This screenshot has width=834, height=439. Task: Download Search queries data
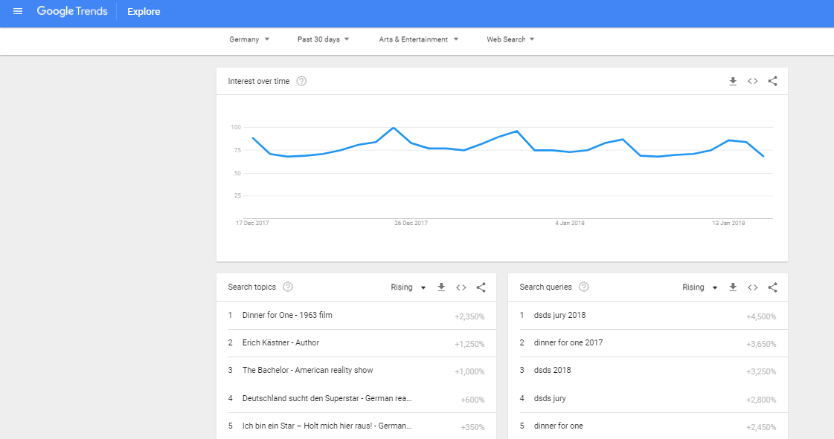pyautogui.click(x=733, y=287)
